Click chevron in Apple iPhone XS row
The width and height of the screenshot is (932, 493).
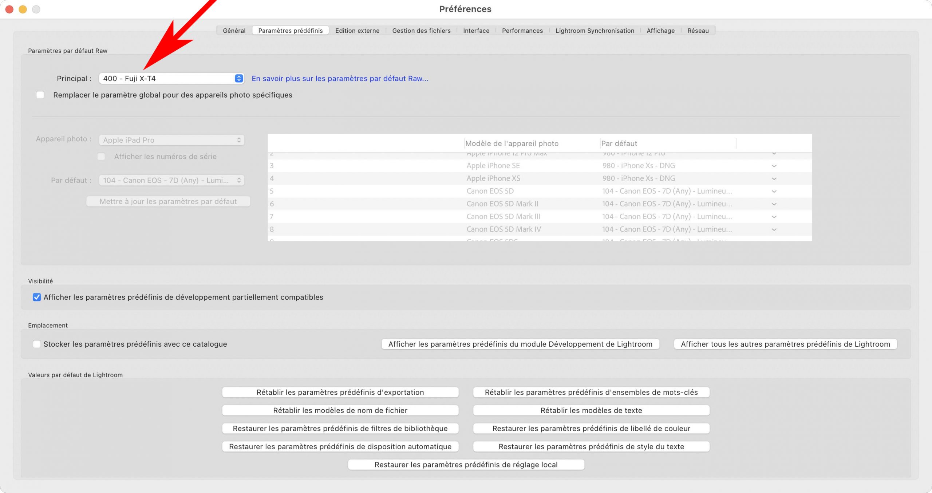click(774, 179)
